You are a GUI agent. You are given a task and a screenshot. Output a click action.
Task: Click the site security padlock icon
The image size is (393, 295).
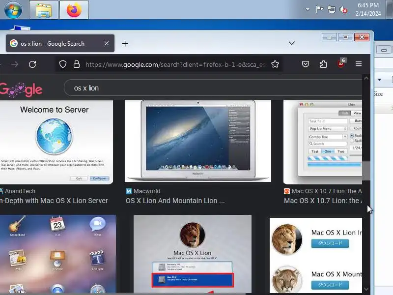tap(77, 64)
